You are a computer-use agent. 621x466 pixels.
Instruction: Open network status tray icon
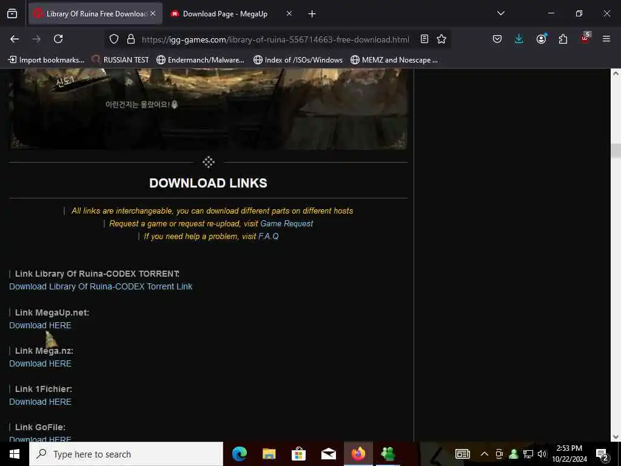(x=528, y=454)
